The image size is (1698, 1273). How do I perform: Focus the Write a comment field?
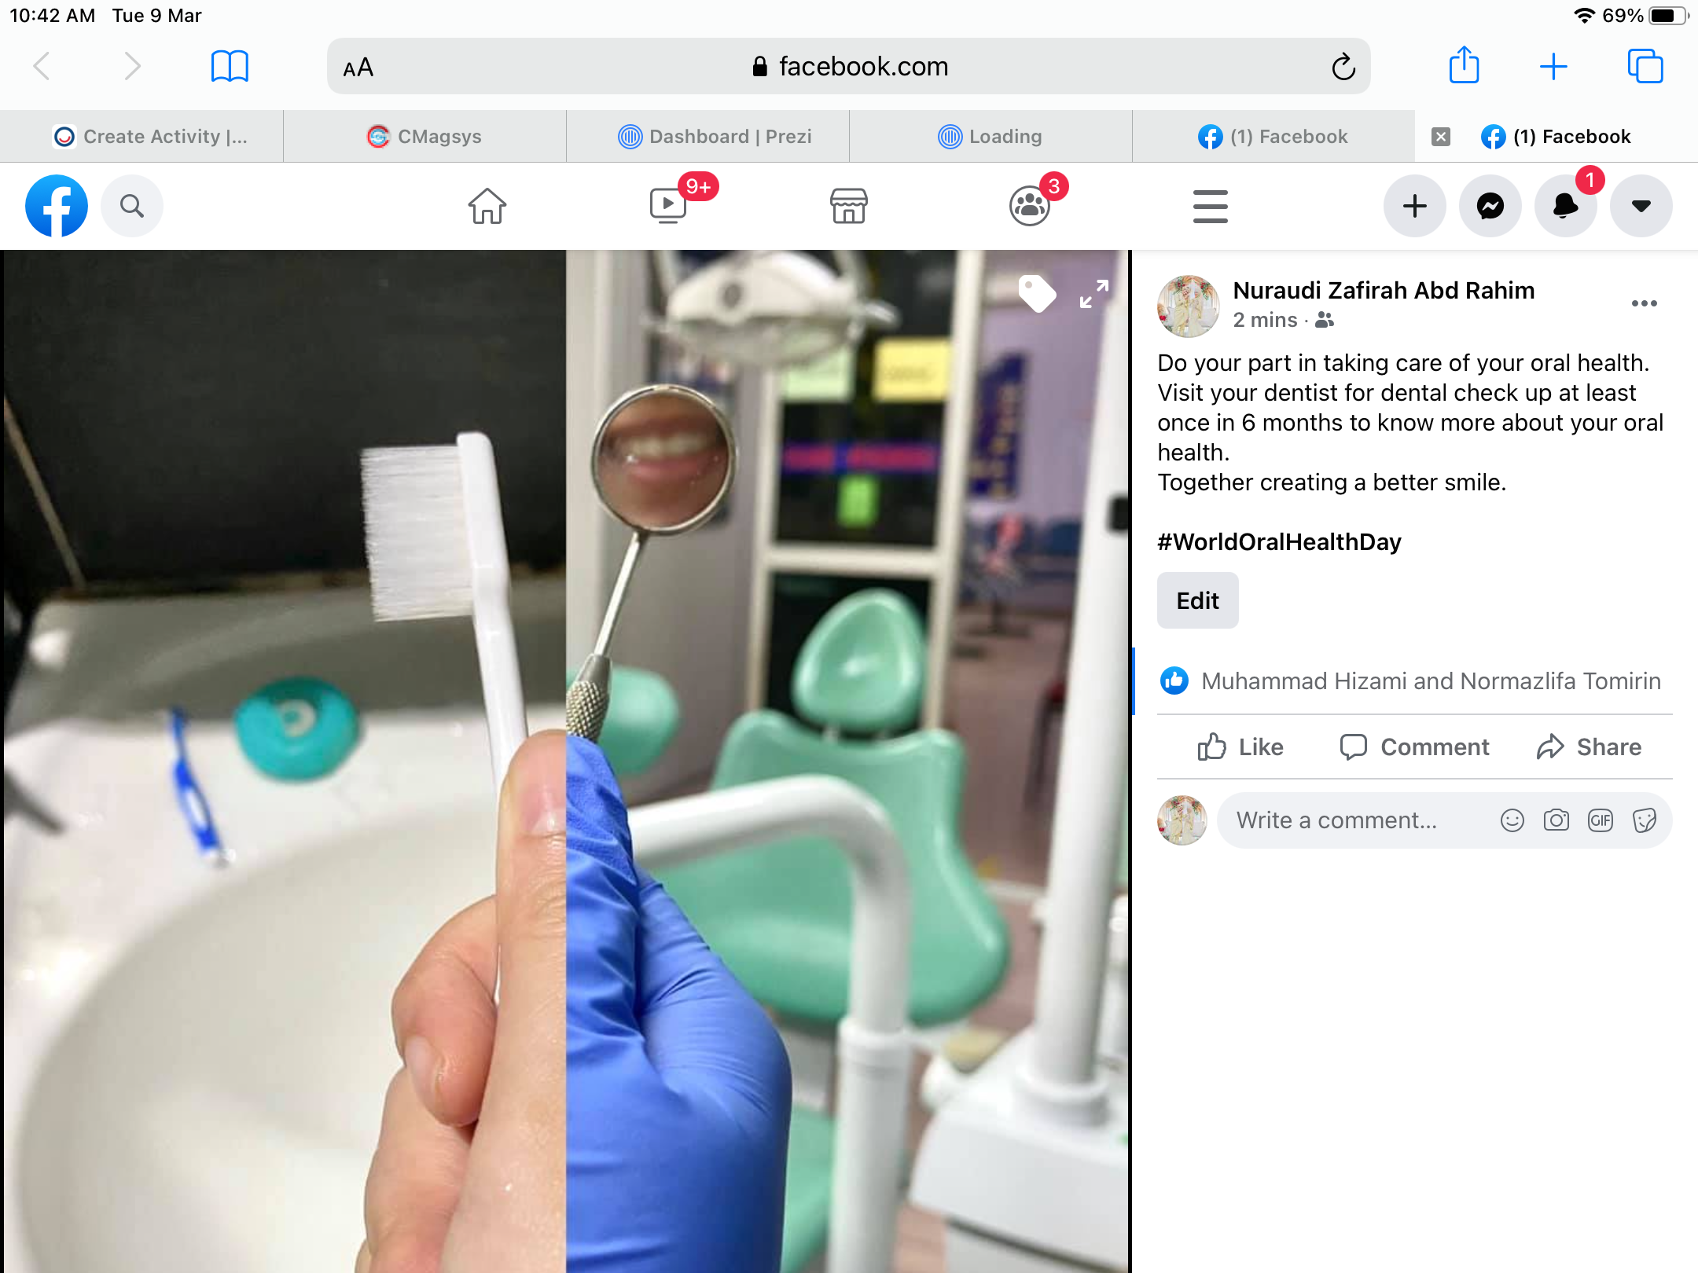pos(1445,820)
